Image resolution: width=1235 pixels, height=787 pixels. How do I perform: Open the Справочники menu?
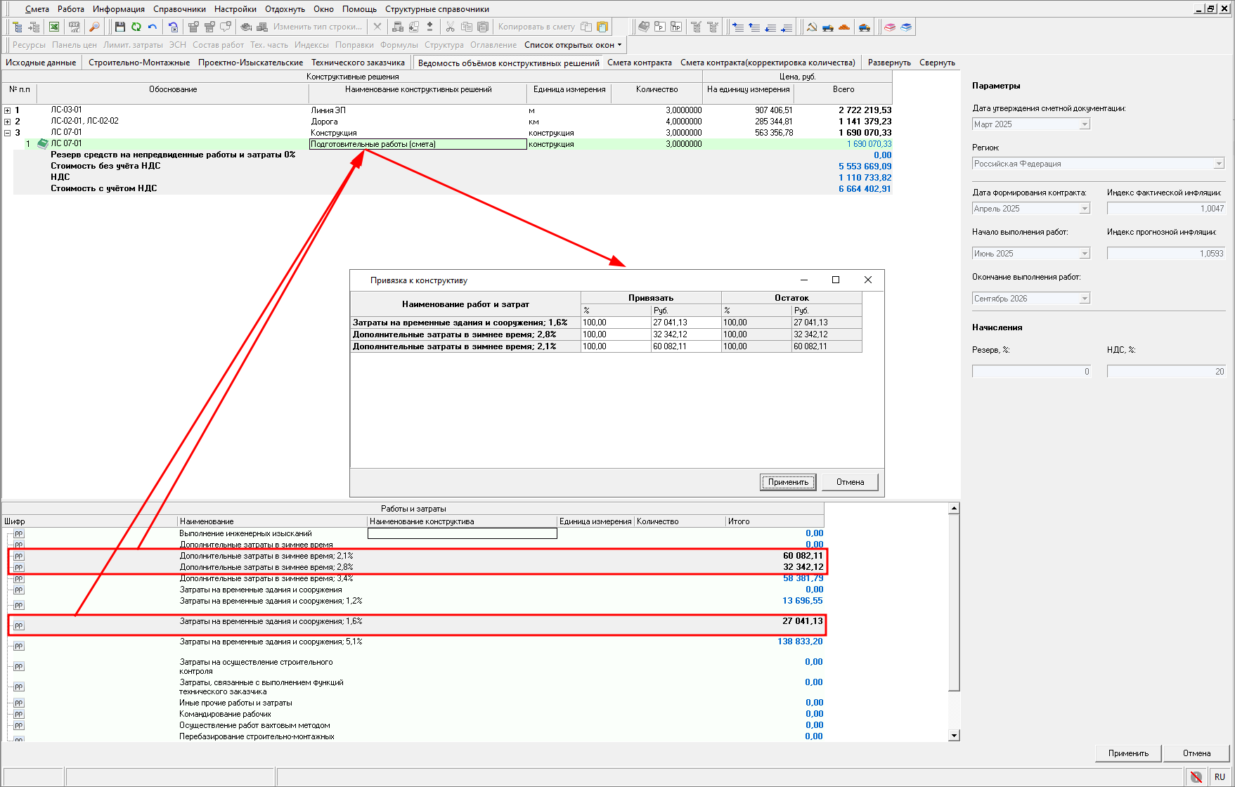pos(179,9)
